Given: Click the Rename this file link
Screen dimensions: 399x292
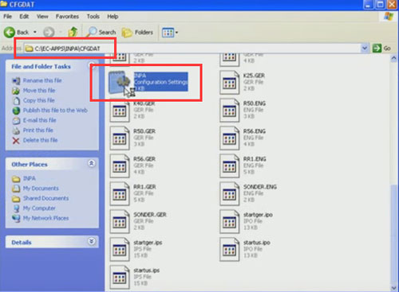Looking at the screenshot, I should [x=42, y=80].
